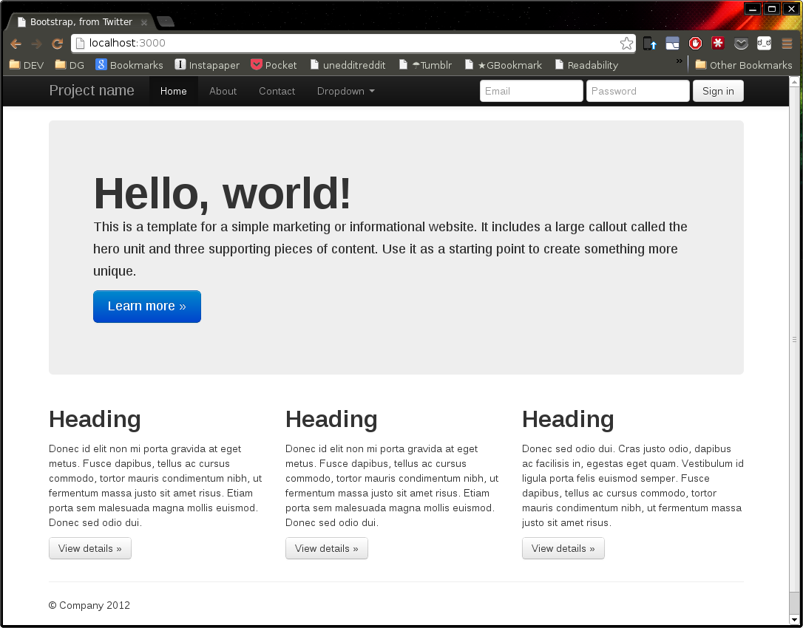Click the browser back arrow
This screenshot has width=803, height=628.
pos(16,44)
